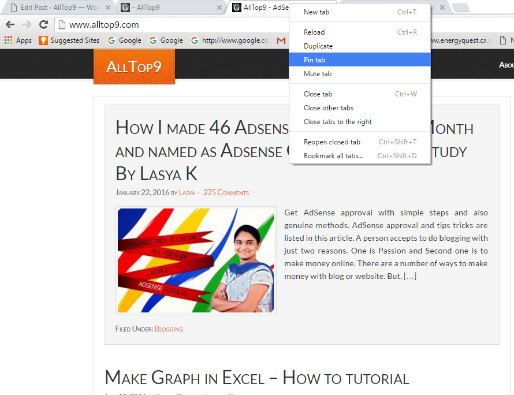
Task: Click the browser Forward arrow
Action: tap(27, 24)
